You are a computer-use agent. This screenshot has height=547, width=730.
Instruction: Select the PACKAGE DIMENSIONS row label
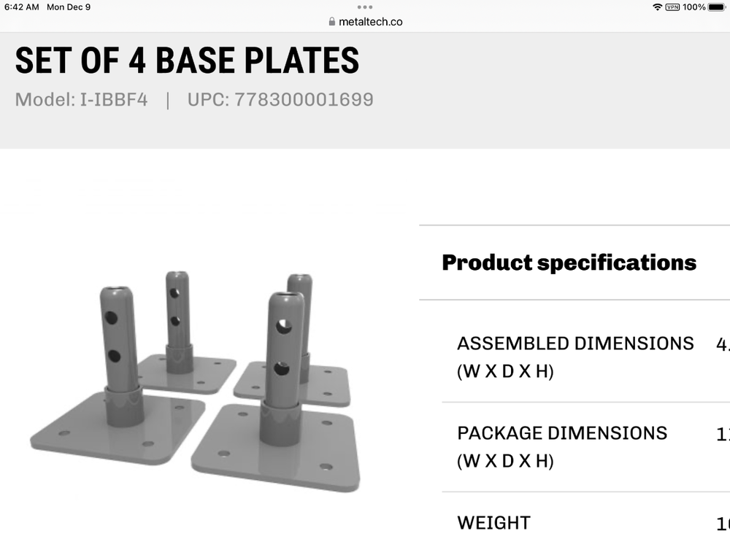coord(562,446)
